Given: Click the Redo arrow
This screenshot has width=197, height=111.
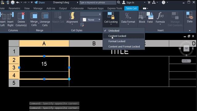Looking at the screenshot, I should pos(25,2).
